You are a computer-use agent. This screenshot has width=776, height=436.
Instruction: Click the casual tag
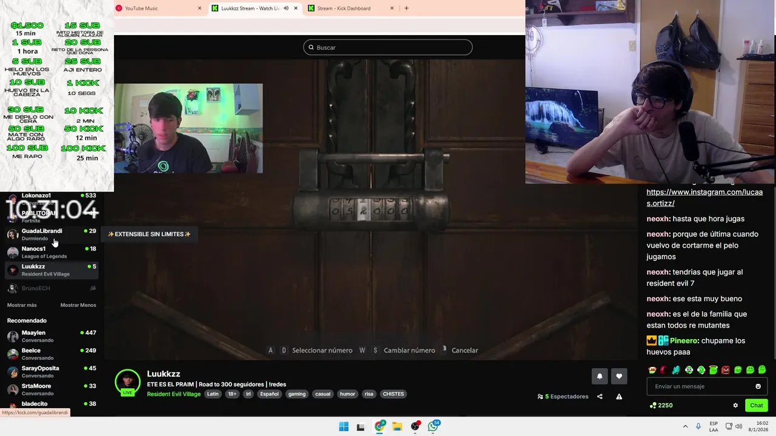[323, 394]
